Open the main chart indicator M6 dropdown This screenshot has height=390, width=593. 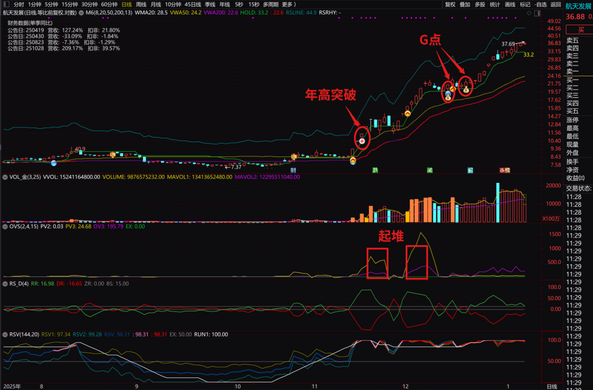[x=81, y=13]
